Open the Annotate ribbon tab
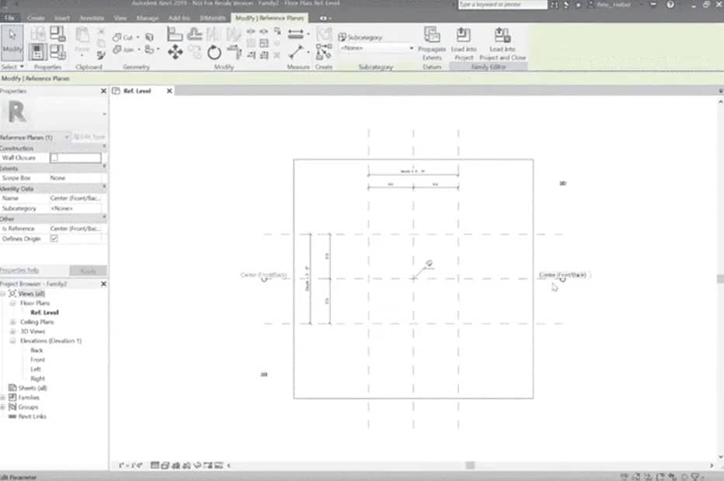724x481 pixels. (92, 17)
